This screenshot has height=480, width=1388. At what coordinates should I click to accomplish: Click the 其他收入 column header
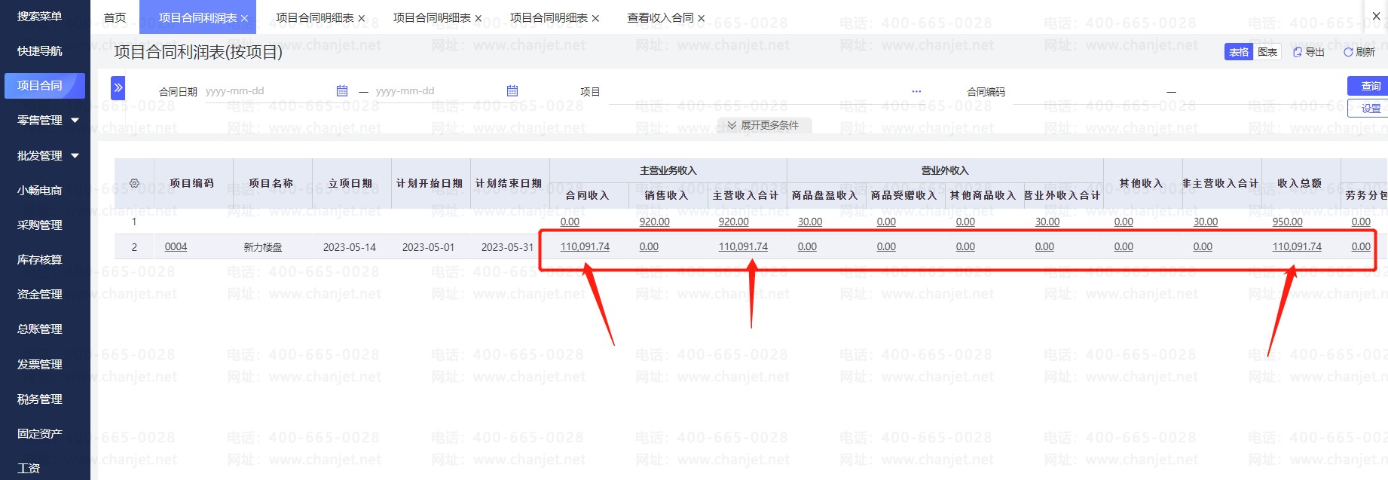click(x=1142, y=183)
